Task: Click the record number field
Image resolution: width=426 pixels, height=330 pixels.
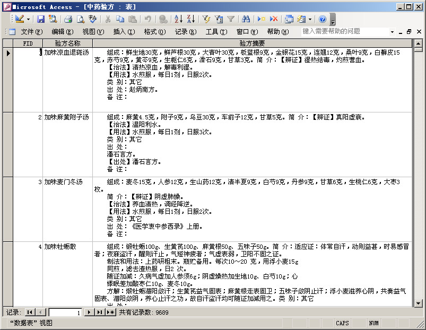Action: (x=65, y=312)
